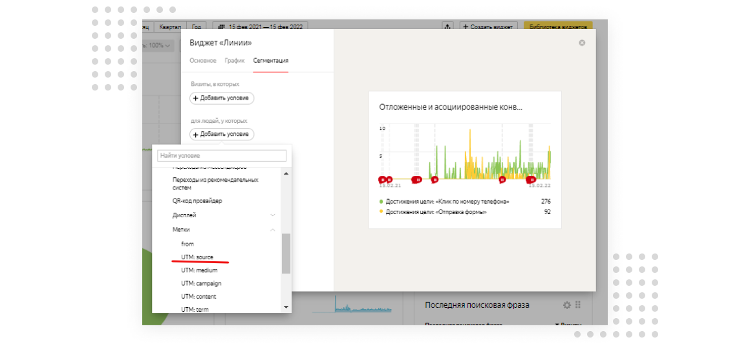Select QR-код провайдер condition
The image size is (750, 344).
[x=197, y=201]
